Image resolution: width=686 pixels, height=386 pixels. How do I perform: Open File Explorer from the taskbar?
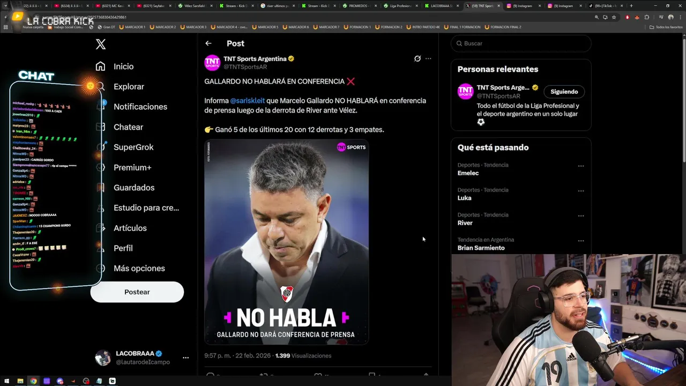[20, 381]
